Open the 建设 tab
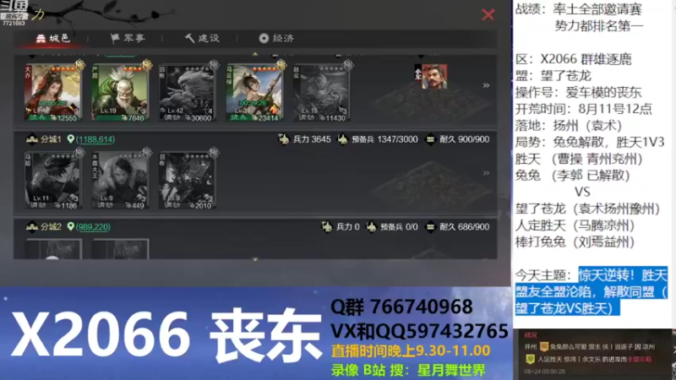 pos(202,38)
